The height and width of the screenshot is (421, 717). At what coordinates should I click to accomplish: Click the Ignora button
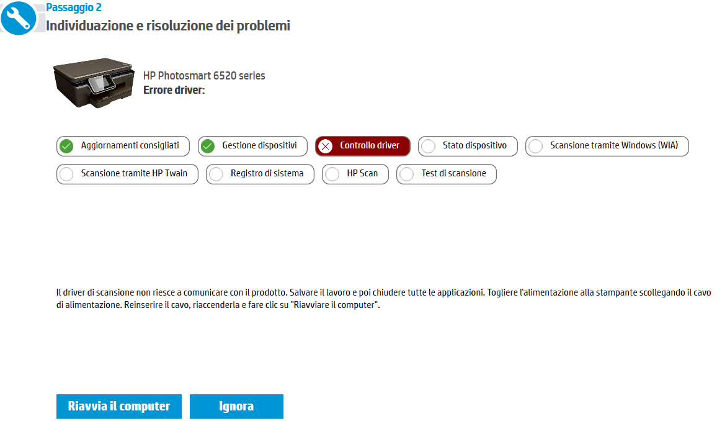click(236, 406)
